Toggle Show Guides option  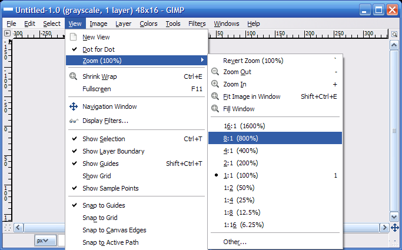tap(137, 164)
